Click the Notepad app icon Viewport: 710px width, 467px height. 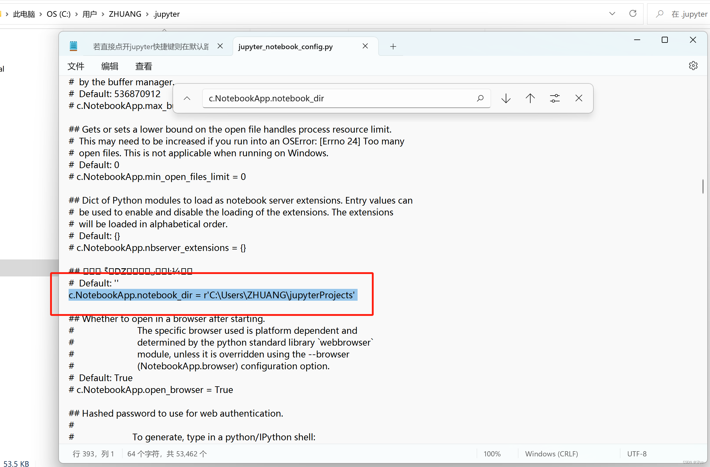point(73,46)
